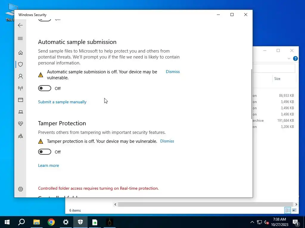
Task: Open Device security laptop icon
Action: 21,112
